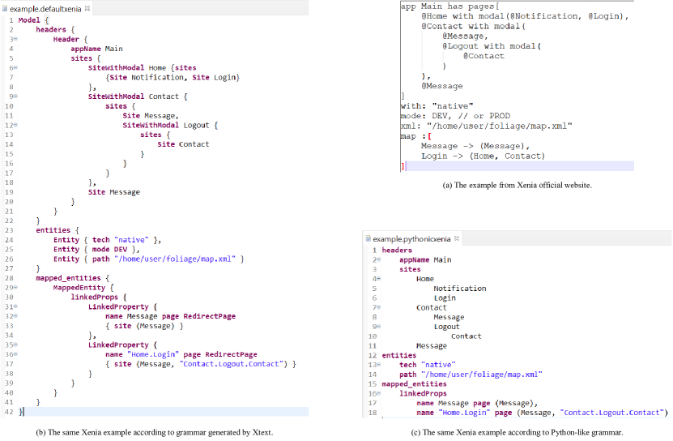The image size is (673, 441).
Task: Collapse SiteWithModal Home fold marker at line 6
Action: [x=16, y=67]
